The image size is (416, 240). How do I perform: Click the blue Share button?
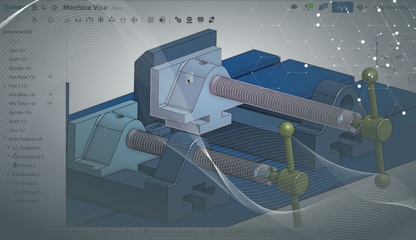(x=342, y=7)
